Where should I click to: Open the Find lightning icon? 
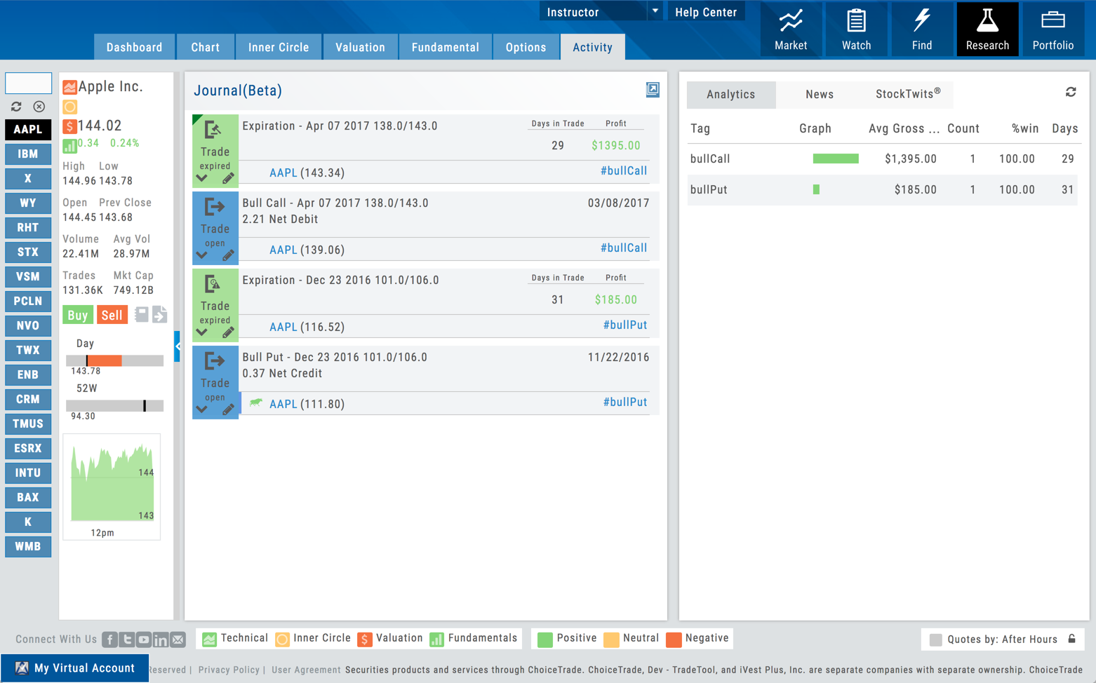tap(922, 29)
